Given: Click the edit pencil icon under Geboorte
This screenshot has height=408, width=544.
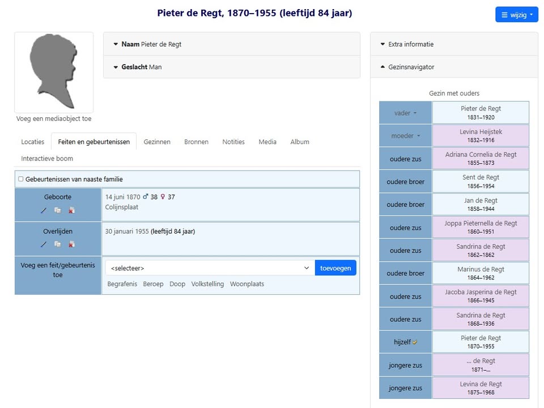Looking at the screenshot, I should point(44,210).
